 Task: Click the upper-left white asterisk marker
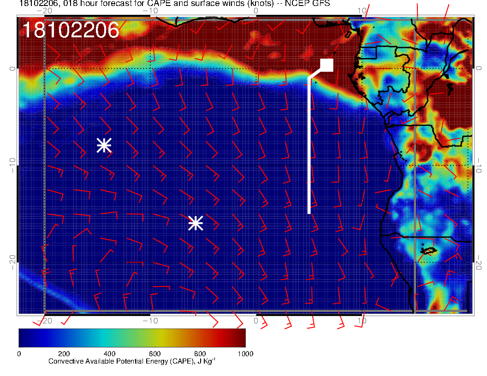coord(104,145)
